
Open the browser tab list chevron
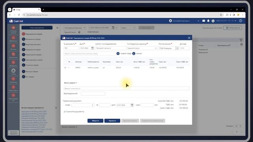(x=9, y=9)
